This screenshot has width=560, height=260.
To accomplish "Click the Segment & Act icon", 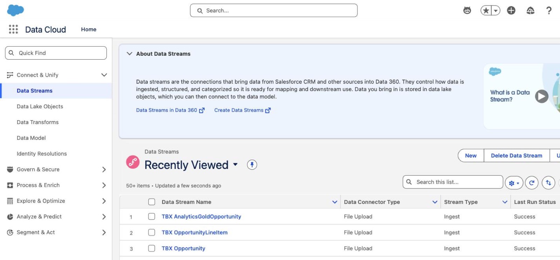I will click(x=10, y=232).
